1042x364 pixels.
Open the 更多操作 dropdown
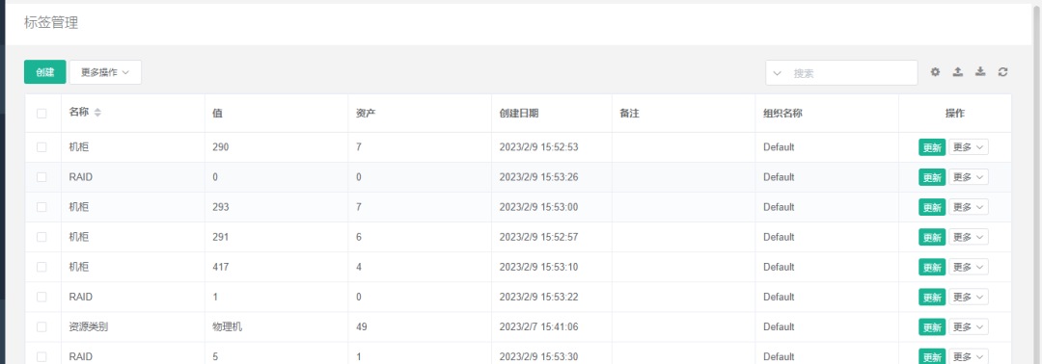pyautogui.click(x=105, y=72)
